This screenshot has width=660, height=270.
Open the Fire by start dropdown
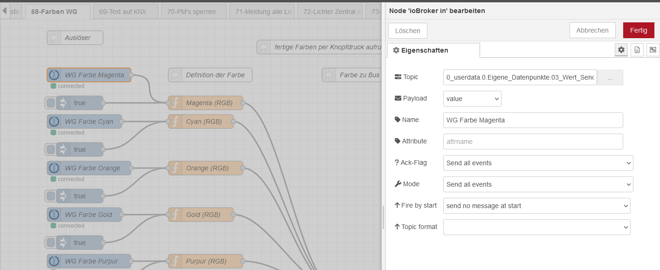coord(536,206)
